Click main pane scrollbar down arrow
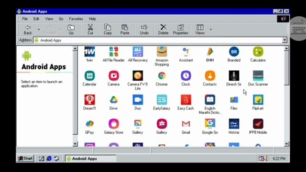The width and height of the screenshot is (306, 172). click(286, 144)
